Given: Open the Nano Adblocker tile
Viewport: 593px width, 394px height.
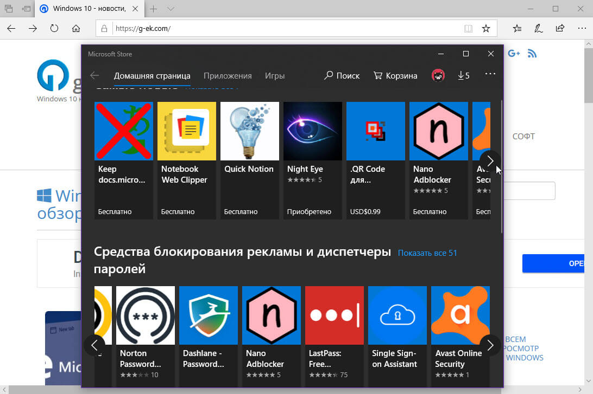Looking at the screenshot, I should pyautogui.click(x=438, y=131).
